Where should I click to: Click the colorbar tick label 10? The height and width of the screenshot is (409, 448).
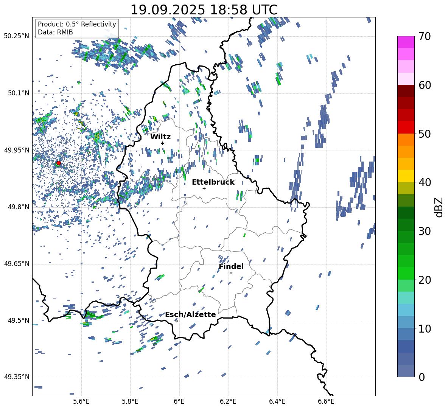425,328
